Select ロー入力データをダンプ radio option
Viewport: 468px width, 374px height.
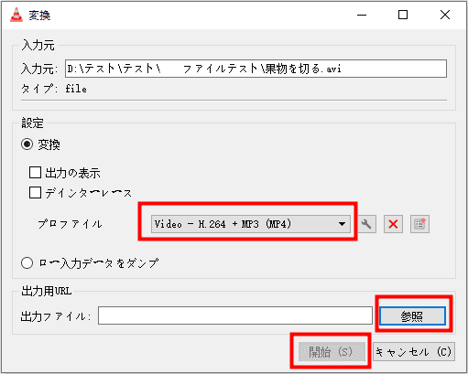(x=27, y=263)
